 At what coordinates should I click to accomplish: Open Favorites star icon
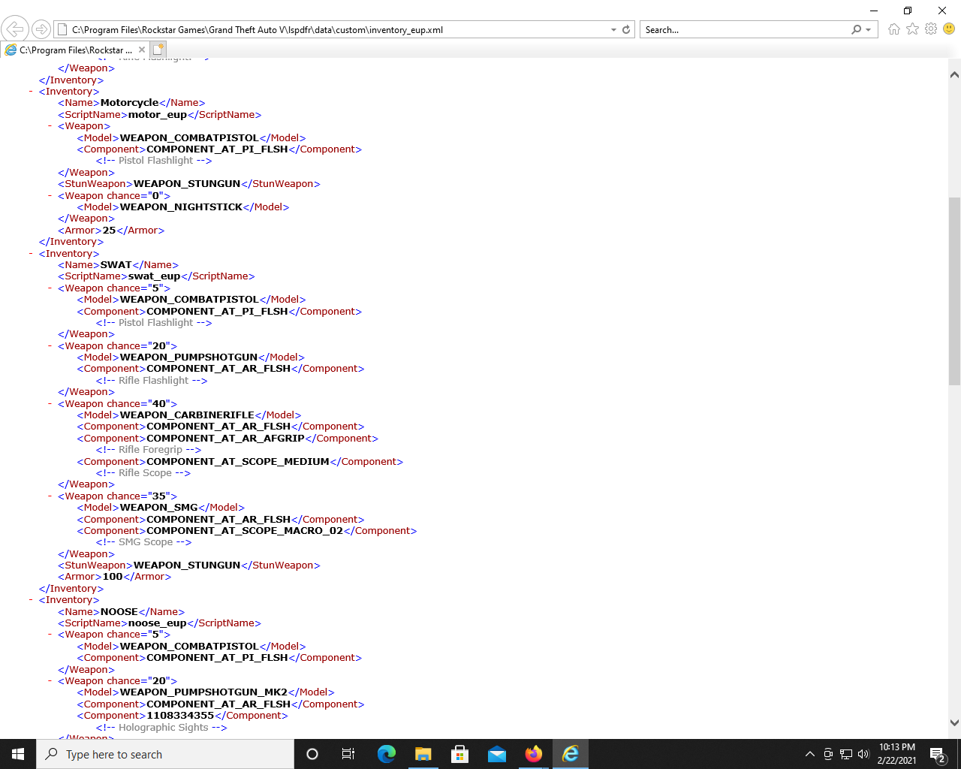tap(912, 29)
